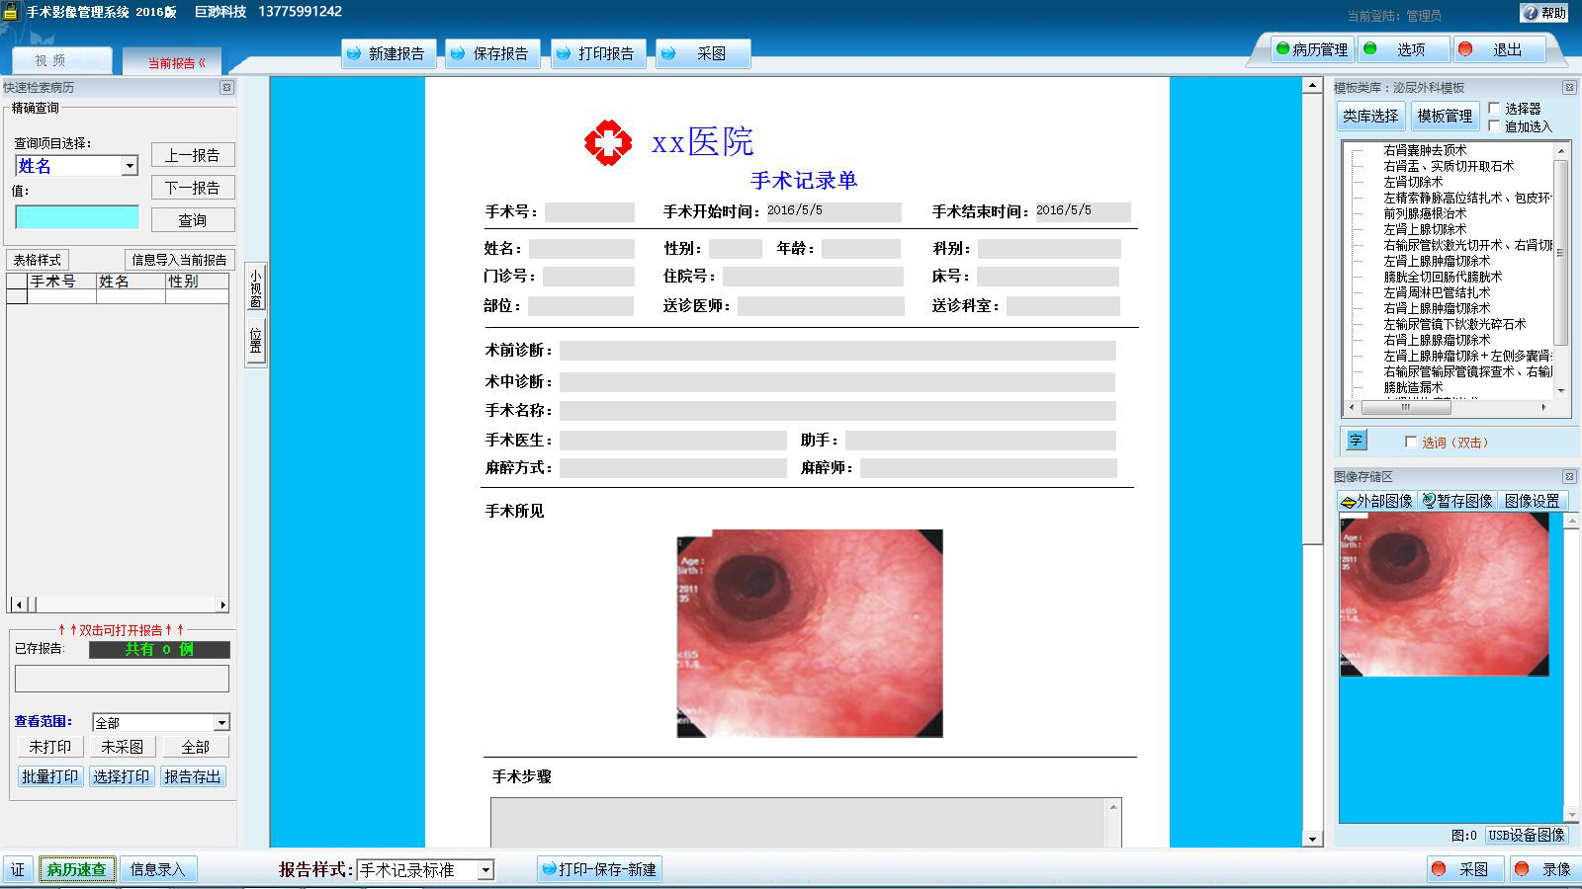Screen dimensions: 1582x889
Task: Enable the 追加选入 checkbox
Action: click(1494, 126)
